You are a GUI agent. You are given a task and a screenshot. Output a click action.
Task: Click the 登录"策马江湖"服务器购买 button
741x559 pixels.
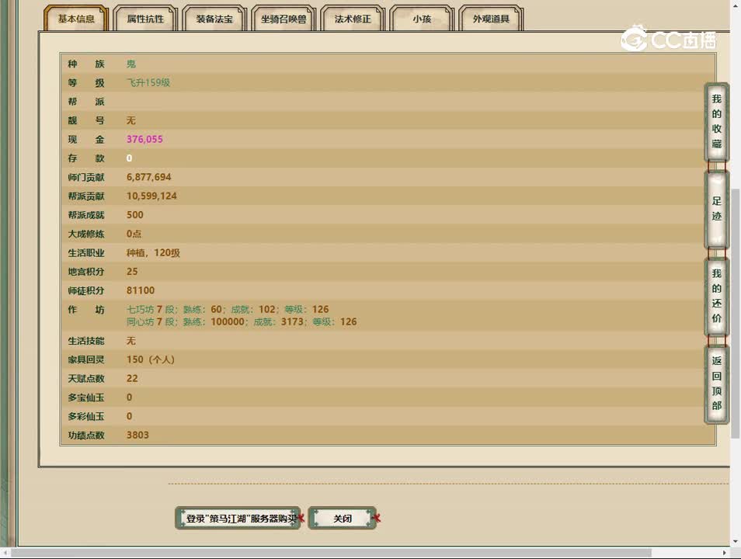tap(238, 519)
